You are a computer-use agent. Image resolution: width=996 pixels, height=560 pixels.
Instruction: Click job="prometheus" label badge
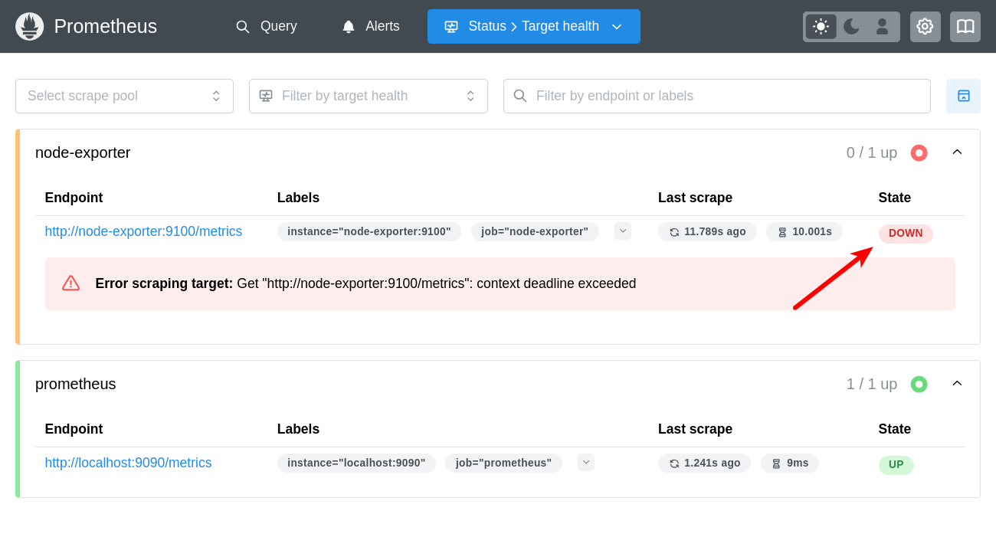(503, 463)
